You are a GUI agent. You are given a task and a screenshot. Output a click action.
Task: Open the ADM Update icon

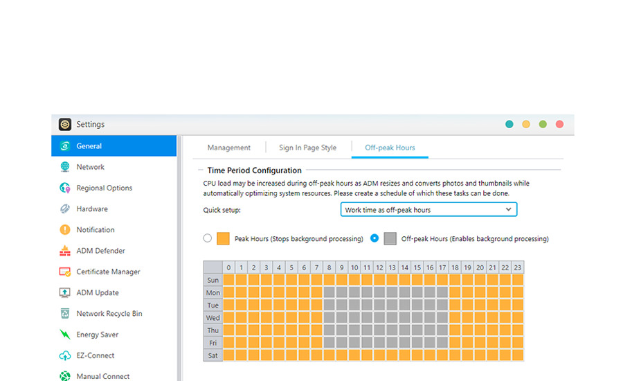coord(65,292)
